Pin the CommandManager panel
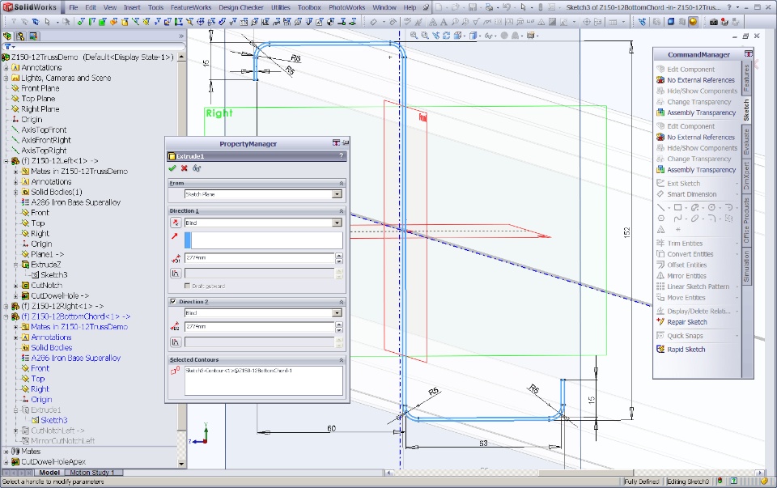 pos(748,54)
